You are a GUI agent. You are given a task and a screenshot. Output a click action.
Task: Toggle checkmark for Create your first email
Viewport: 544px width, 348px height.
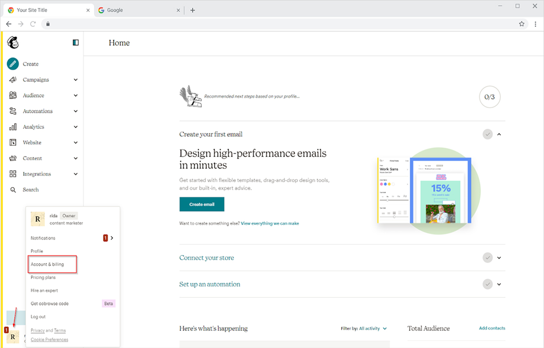point(488,134)
